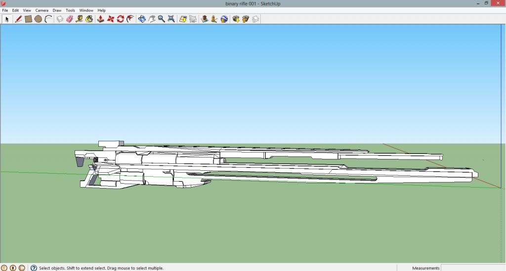This screenshot has width=506, height=271.
Task: Select the Tape Measure tool
Action: pyautogui.click(x=79, y=19)
